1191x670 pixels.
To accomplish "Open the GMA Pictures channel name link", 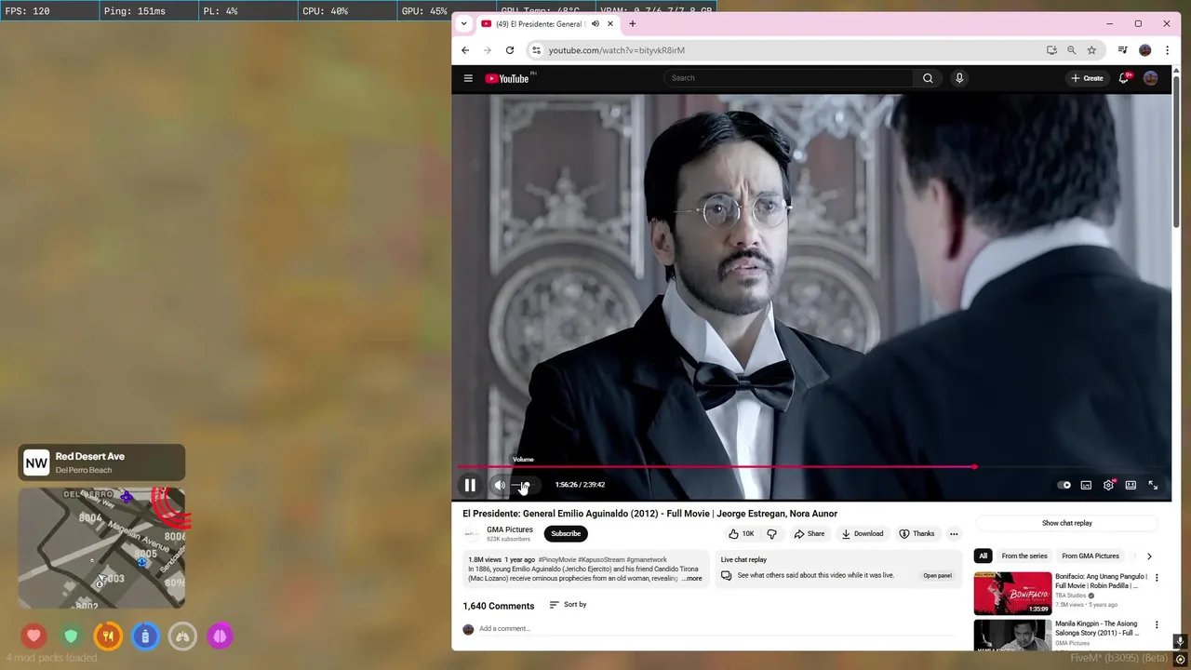I will click(x=510, y=529).
